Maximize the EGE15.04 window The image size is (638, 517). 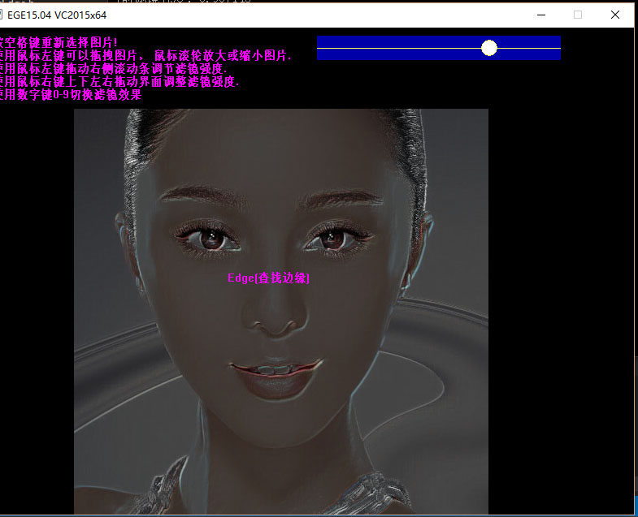[x=578, y=15]
